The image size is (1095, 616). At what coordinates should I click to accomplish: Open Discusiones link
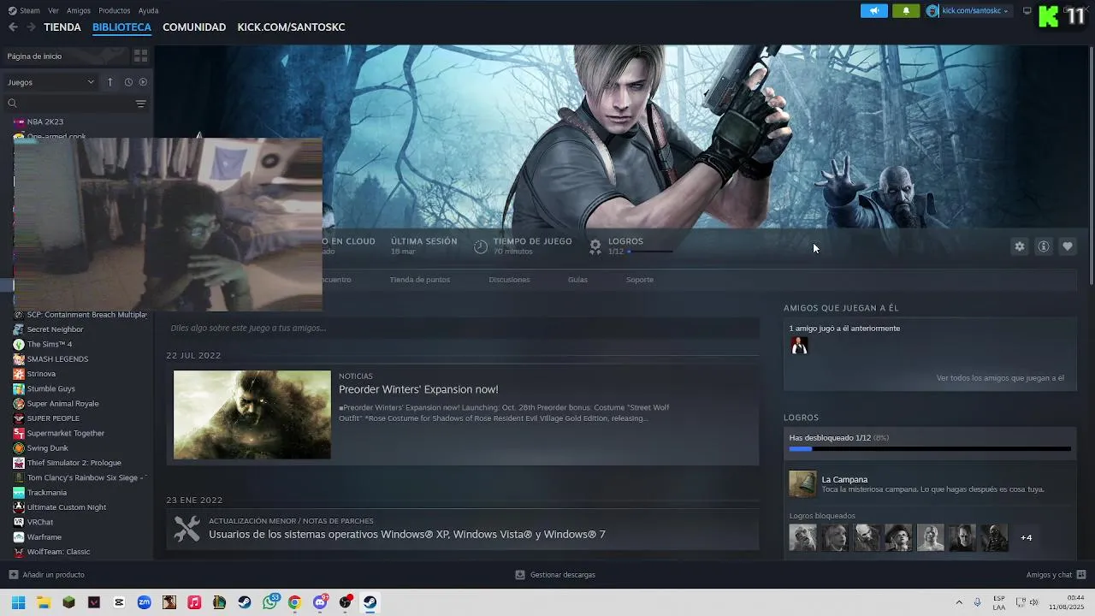coord(509,280)
